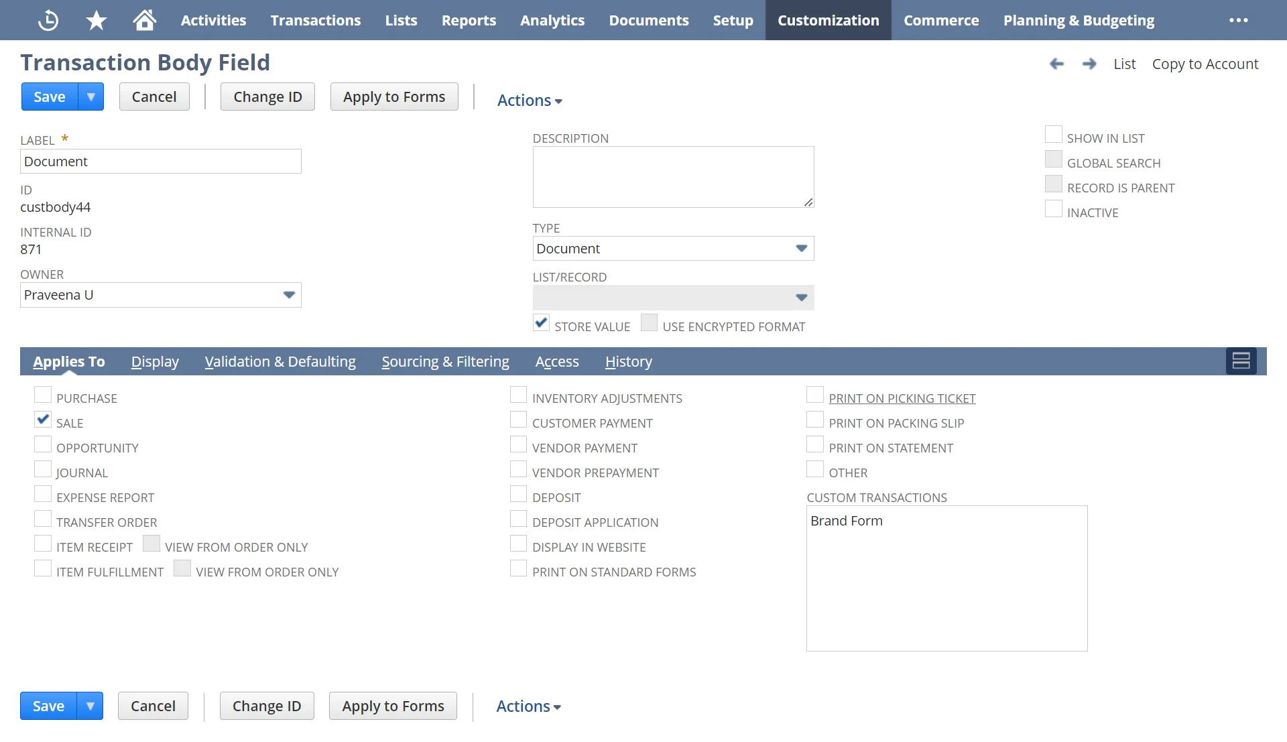Uncheck the Sale checkbox

tap(43, 420)
